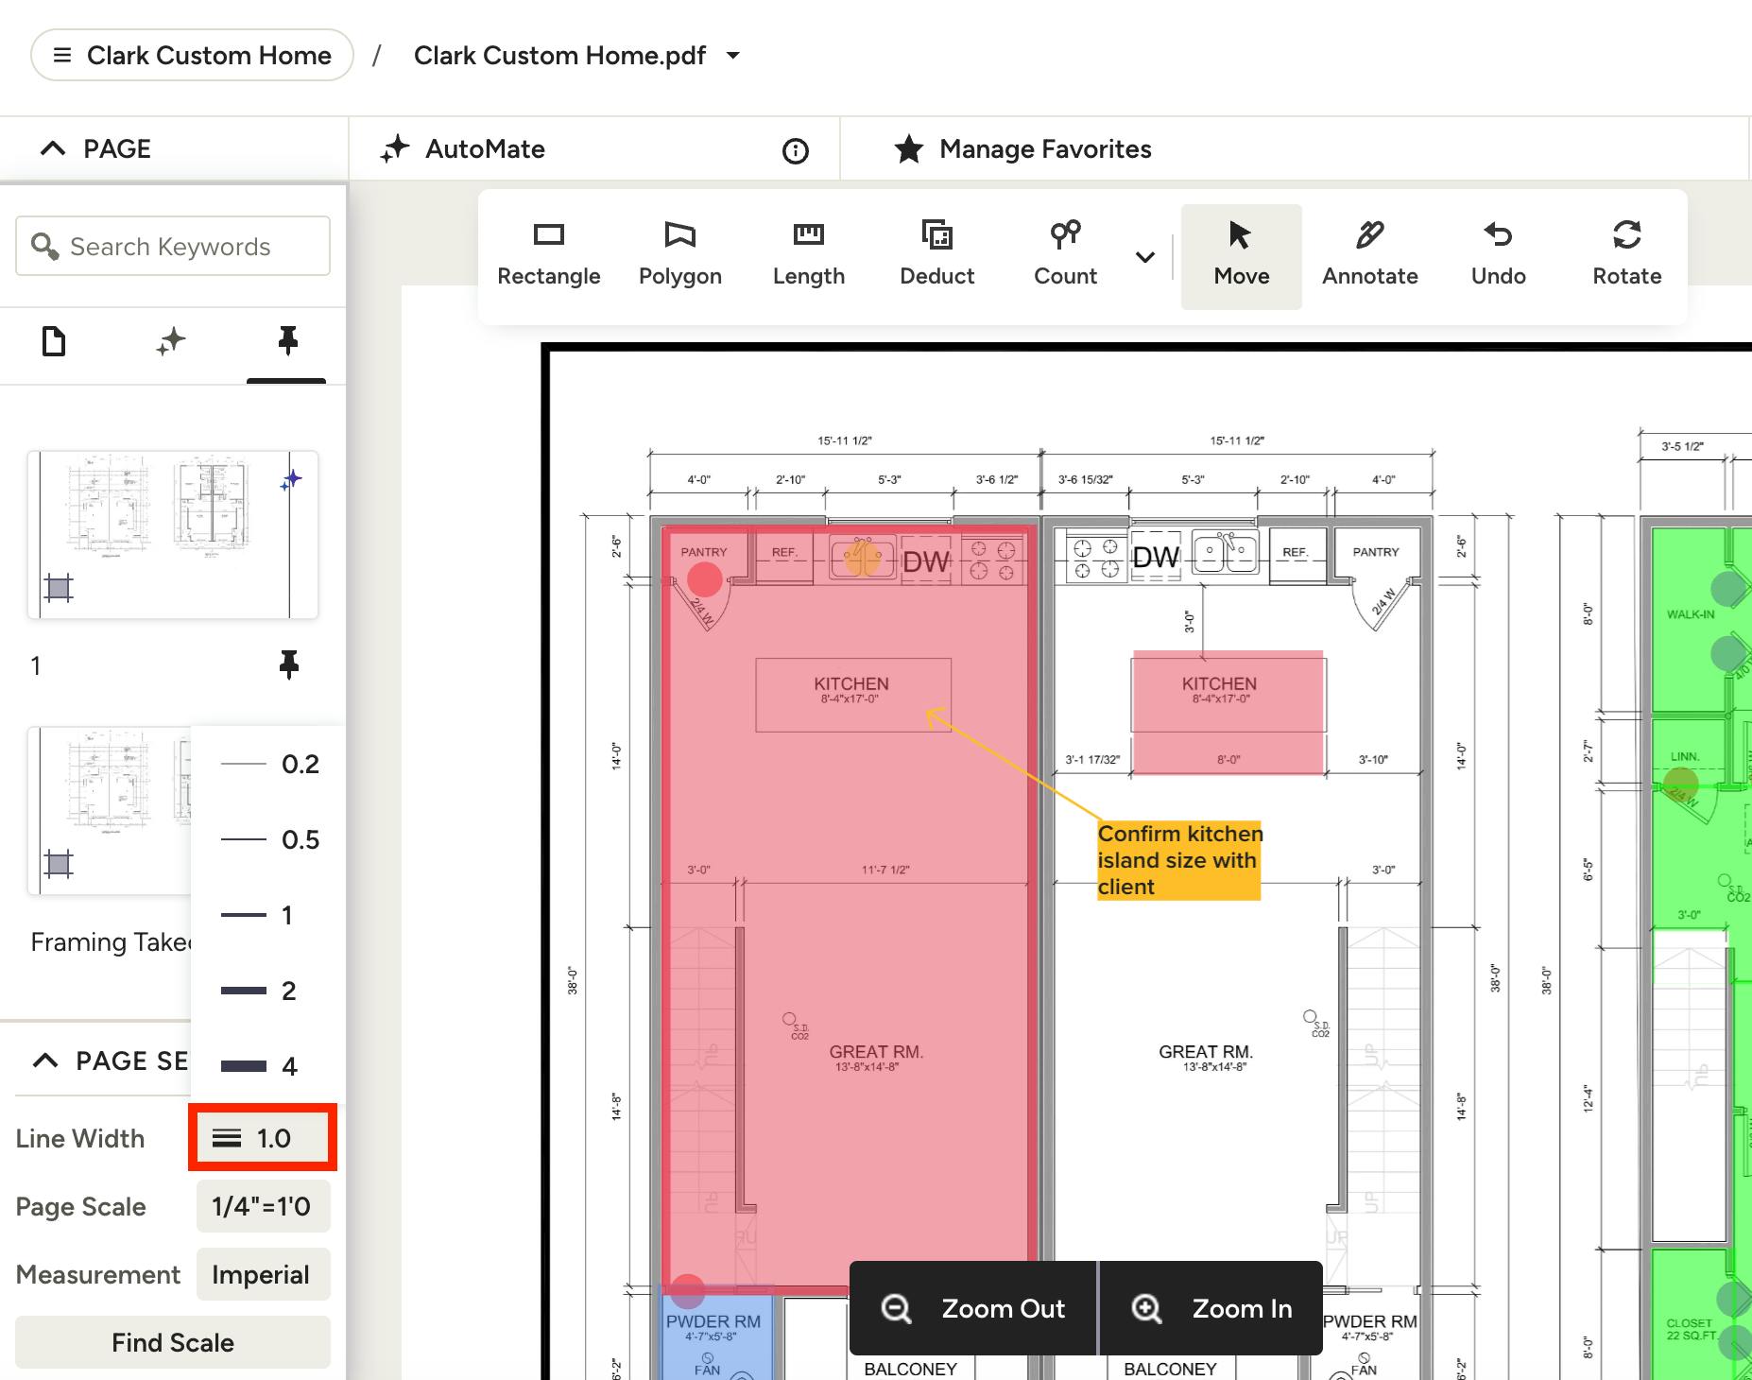
Task: Undo the last action
Action: (x=1498, y=255)
